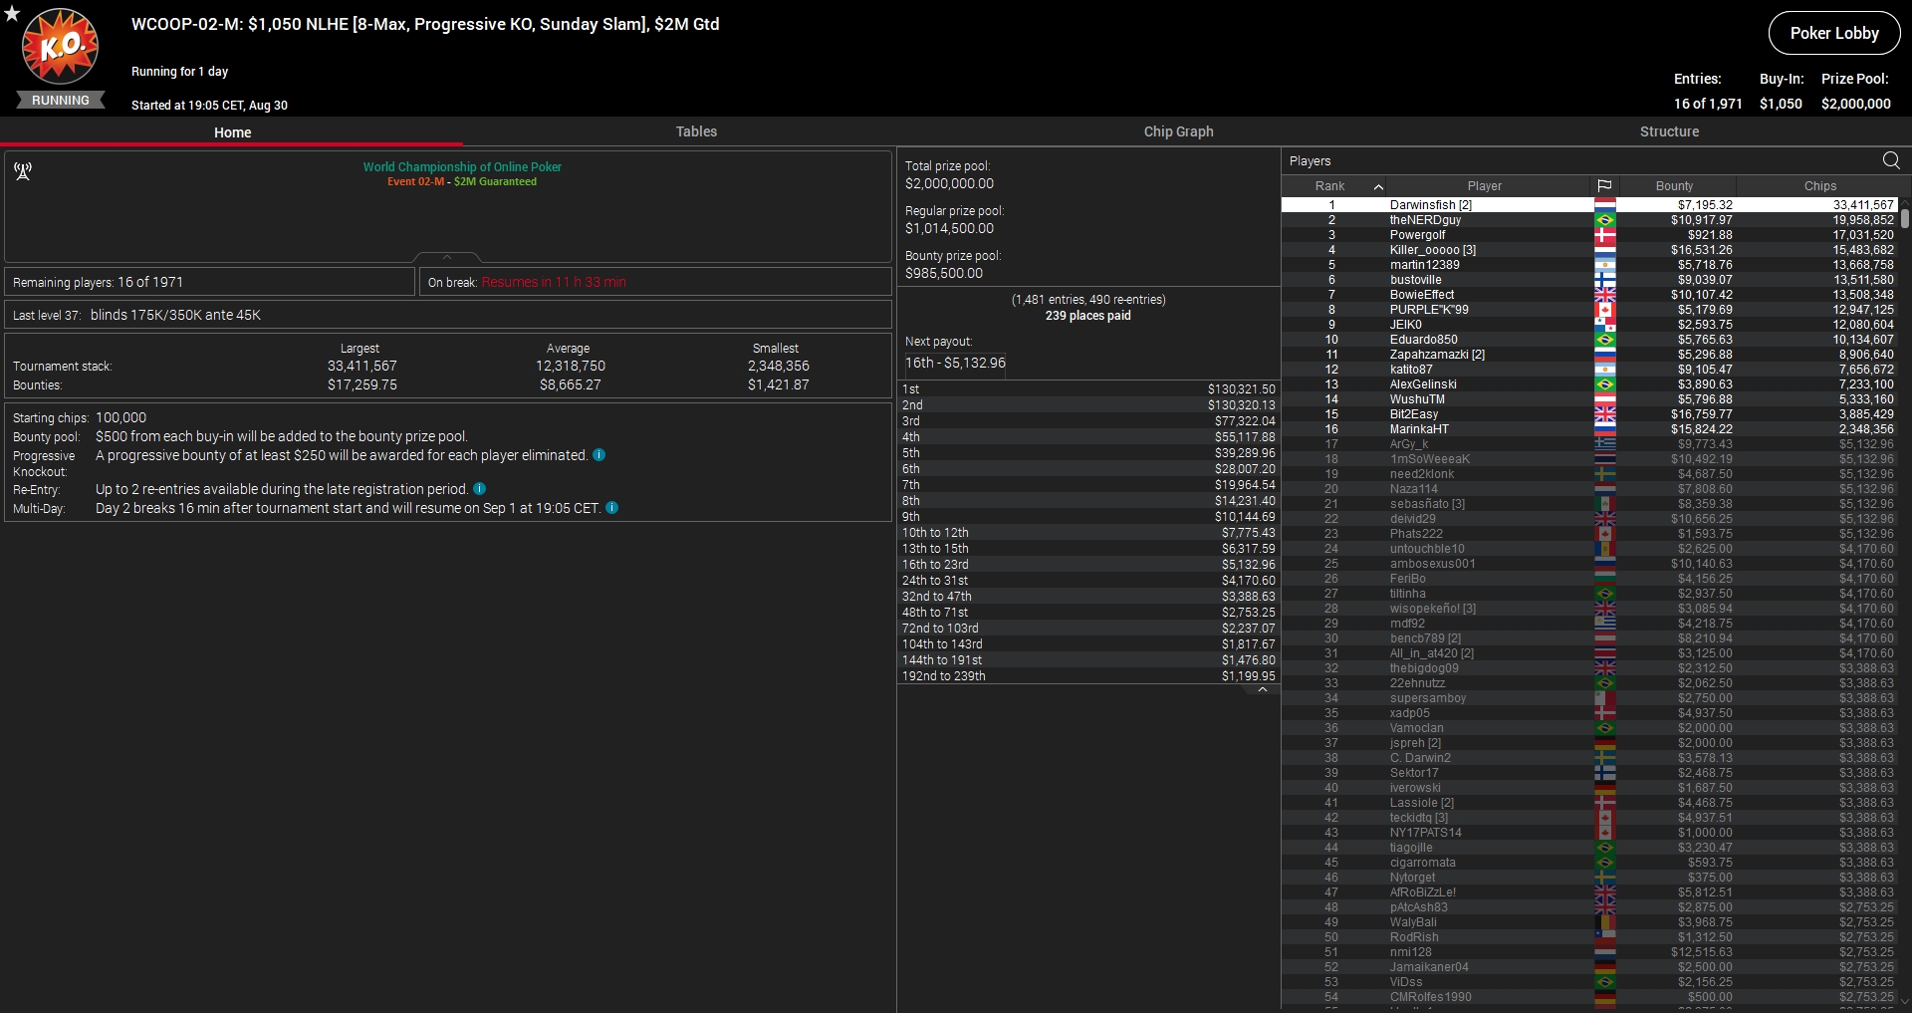Click info icon beside Multi-Day text
The width and height of the screenshot is (1912, 1013).
pos(612,508)
